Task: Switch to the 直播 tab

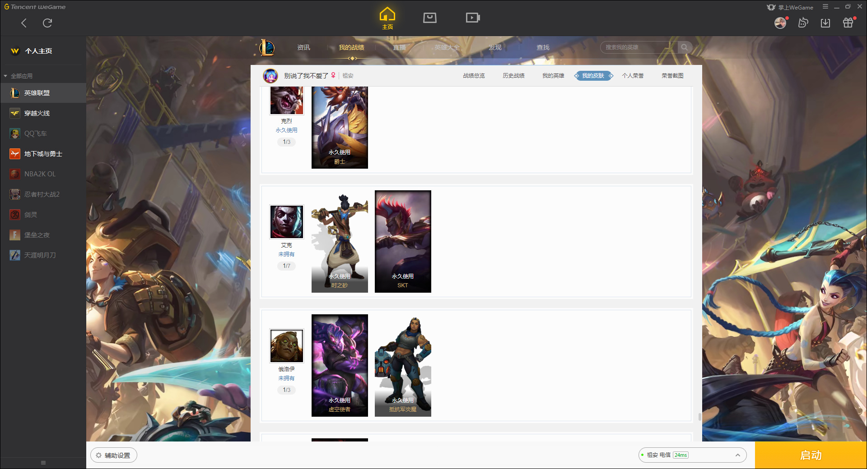Action: click(399, 47)
